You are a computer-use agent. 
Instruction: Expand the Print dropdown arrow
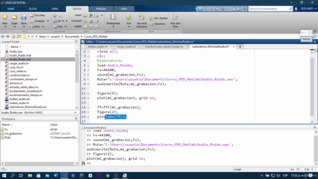coord(43,26)
